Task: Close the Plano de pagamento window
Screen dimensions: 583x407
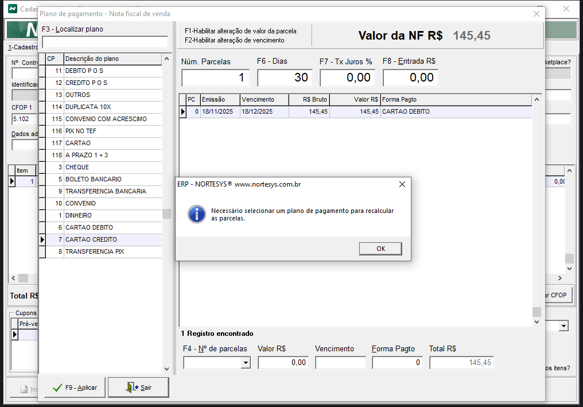Action: pos(537,14)
